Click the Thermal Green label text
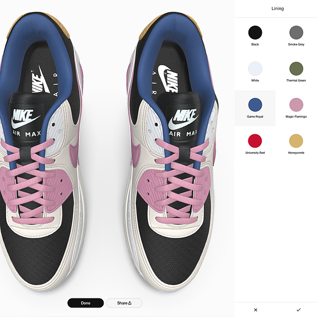317x317 pixels. (296, 80)
